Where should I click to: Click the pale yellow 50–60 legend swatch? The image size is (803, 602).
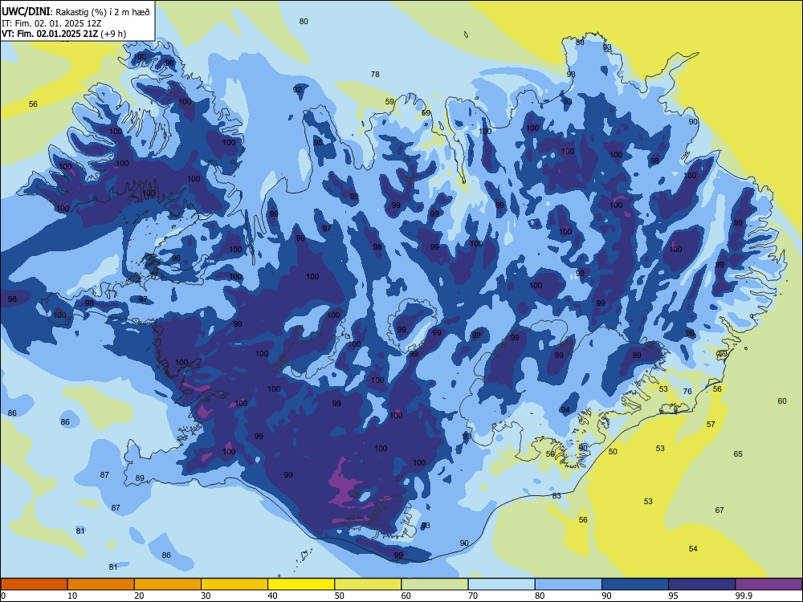pyautogui.click(x=368, y=584)
